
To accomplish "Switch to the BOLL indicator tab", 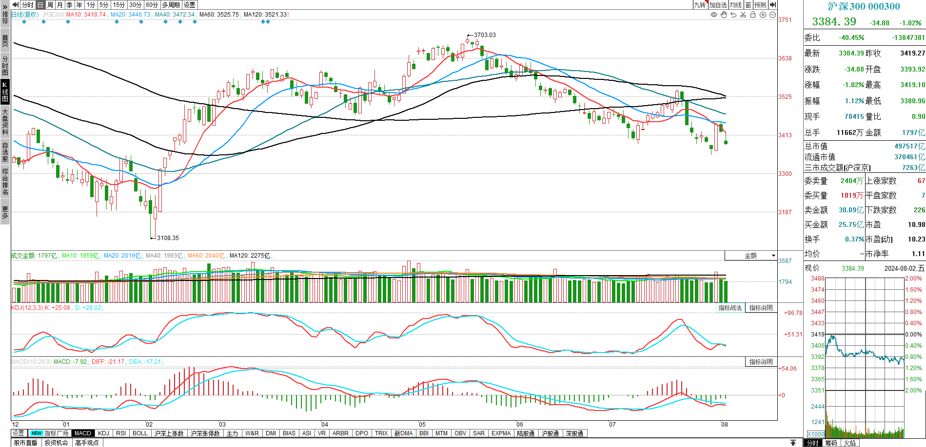I will click(x=140, y=433).
